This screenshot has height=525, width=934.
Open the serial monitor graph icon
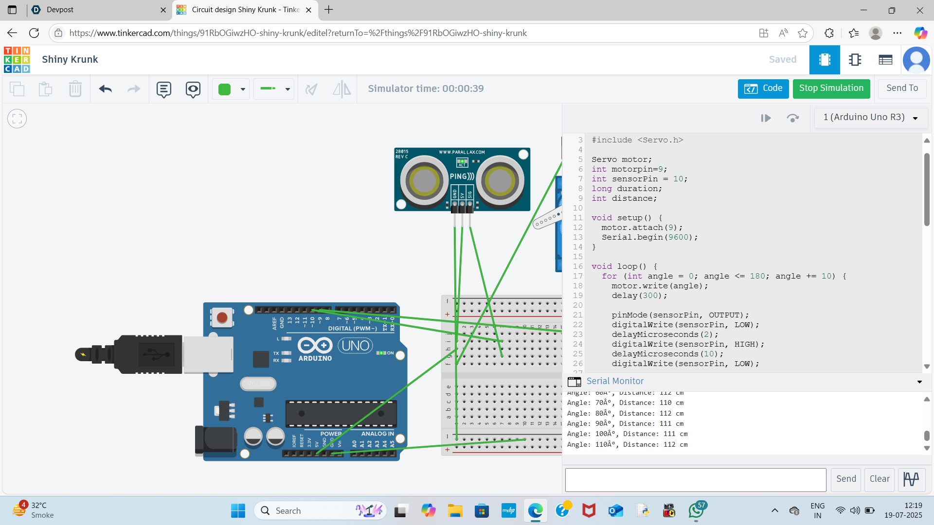click(911, 479)
